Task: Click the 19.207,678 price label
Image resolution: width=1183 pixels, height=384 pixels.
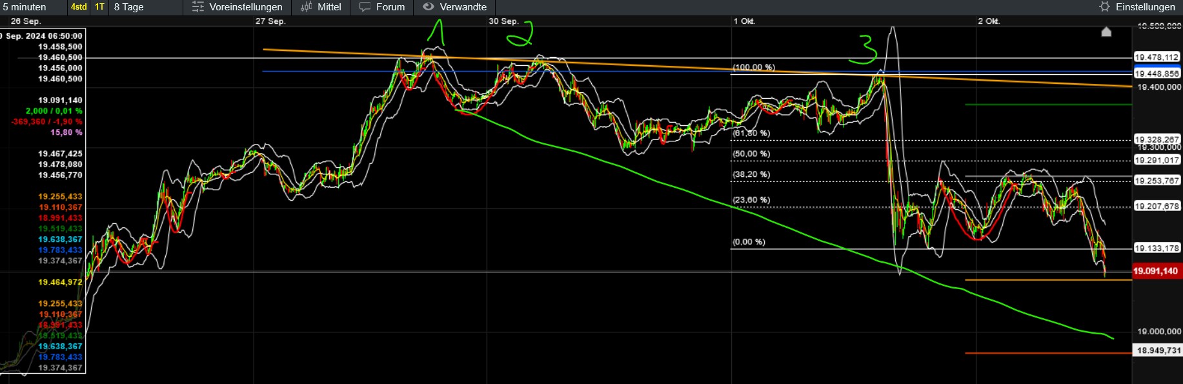Action: (1157, 207)
